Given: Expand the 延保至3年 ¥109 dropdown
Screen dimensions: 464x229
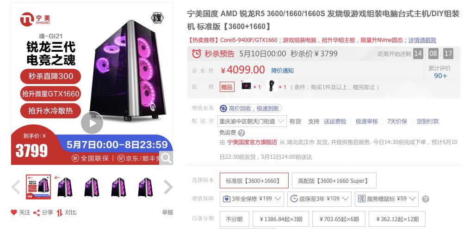Looking at the screenshot, I should click(x=319, y=199).
